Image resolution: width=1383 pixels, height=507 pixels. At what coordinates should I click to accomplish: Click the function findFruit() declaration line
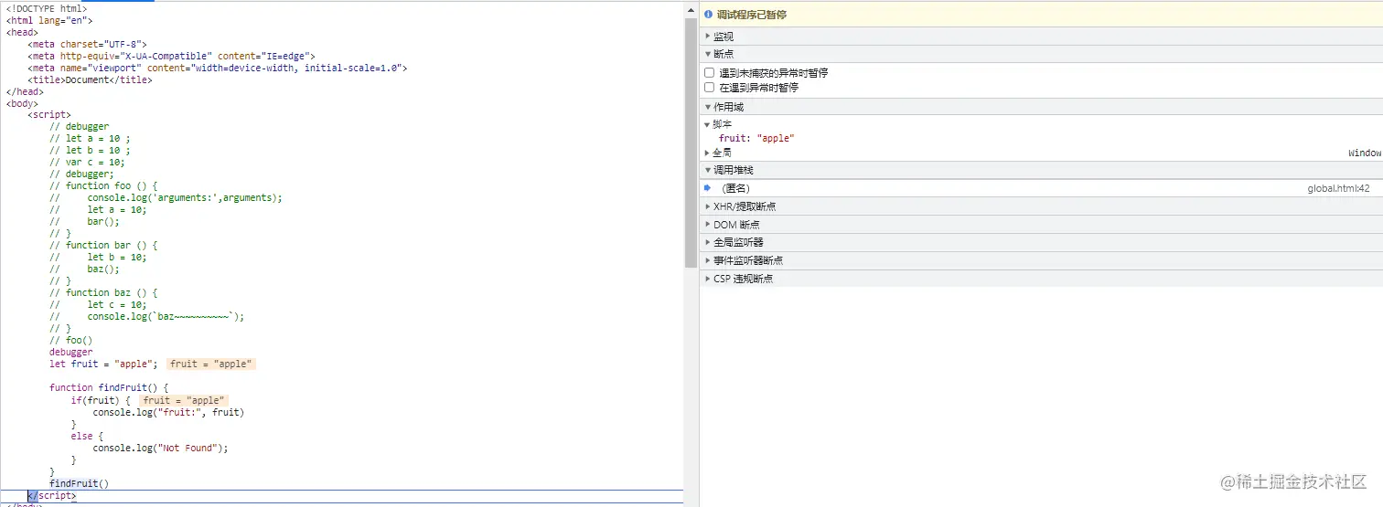click(x=109, y=387)
